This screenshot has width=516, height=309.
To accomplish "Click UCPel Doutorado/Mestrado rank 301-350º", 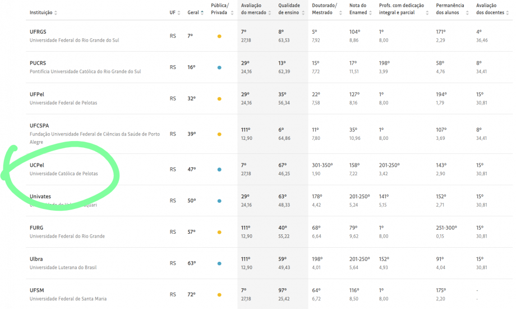I will [322, 165].
